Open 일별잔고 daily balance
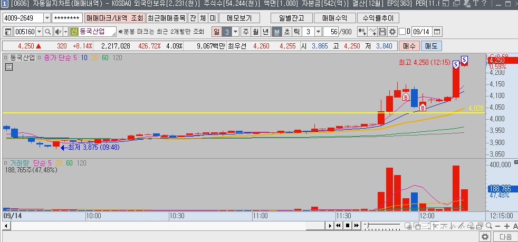This screenshot has height=242, width=518. click(291, 18)
